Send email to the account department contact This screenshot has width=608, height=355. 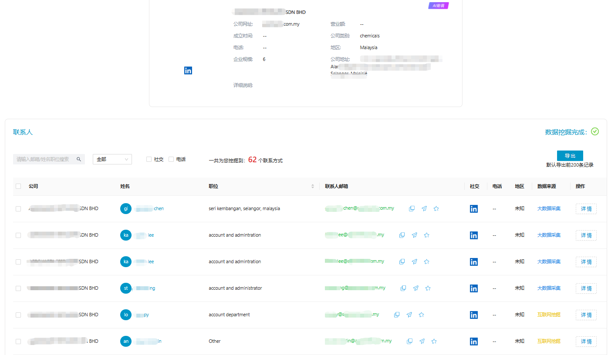(x=409, y=315)
